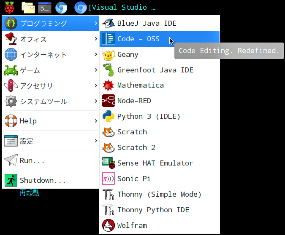Expand the プログラミング submenu arrow
The image size is (285, 235).
[x=96, y=23]
